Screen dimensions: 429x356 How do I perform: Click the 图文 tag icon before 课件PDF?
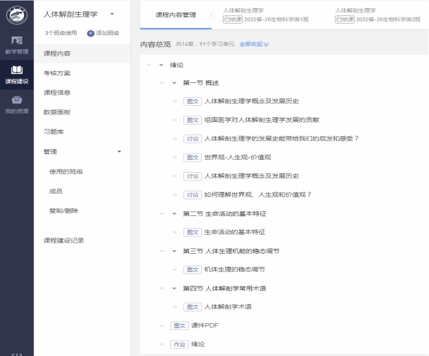(179, 326)
